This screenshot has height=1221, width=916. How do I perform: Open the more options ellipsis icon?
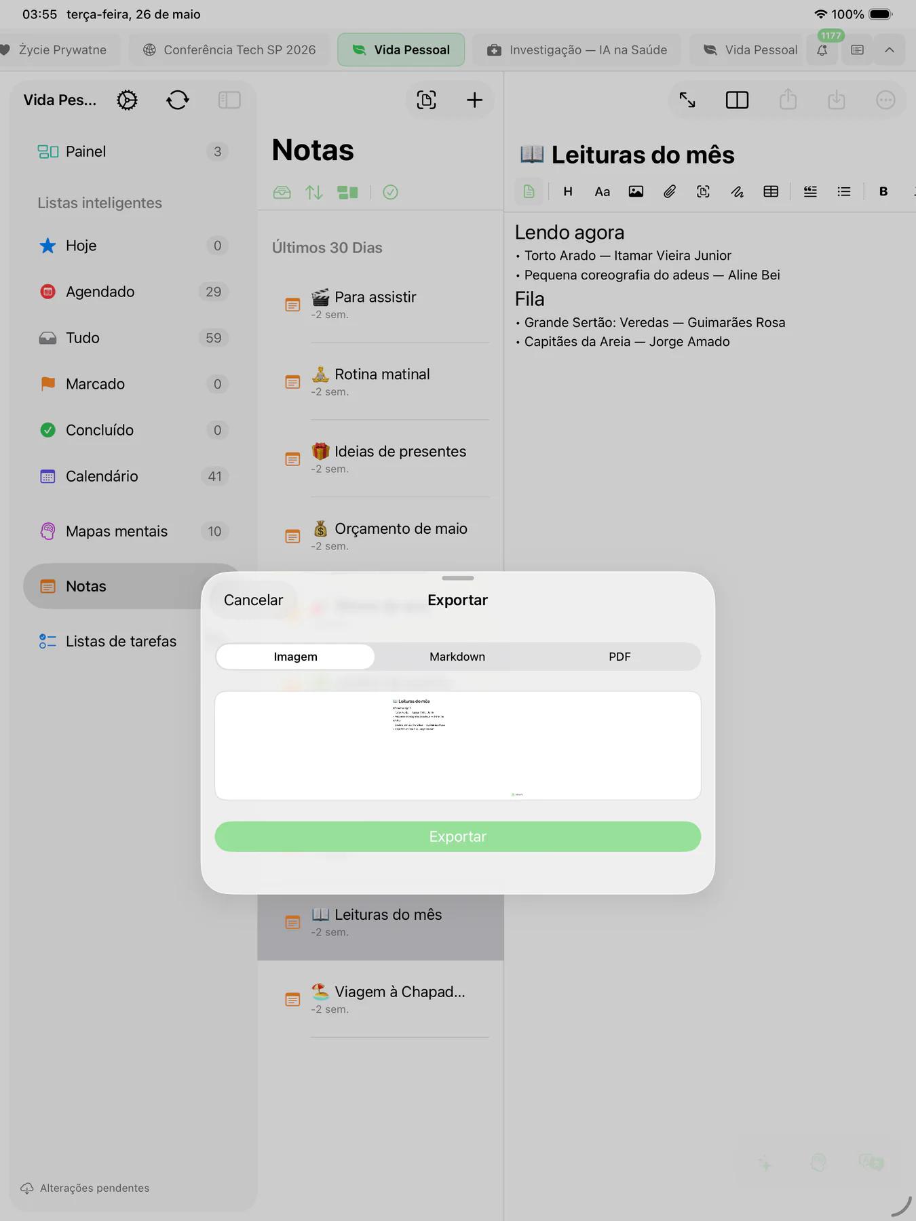point(885,100)
